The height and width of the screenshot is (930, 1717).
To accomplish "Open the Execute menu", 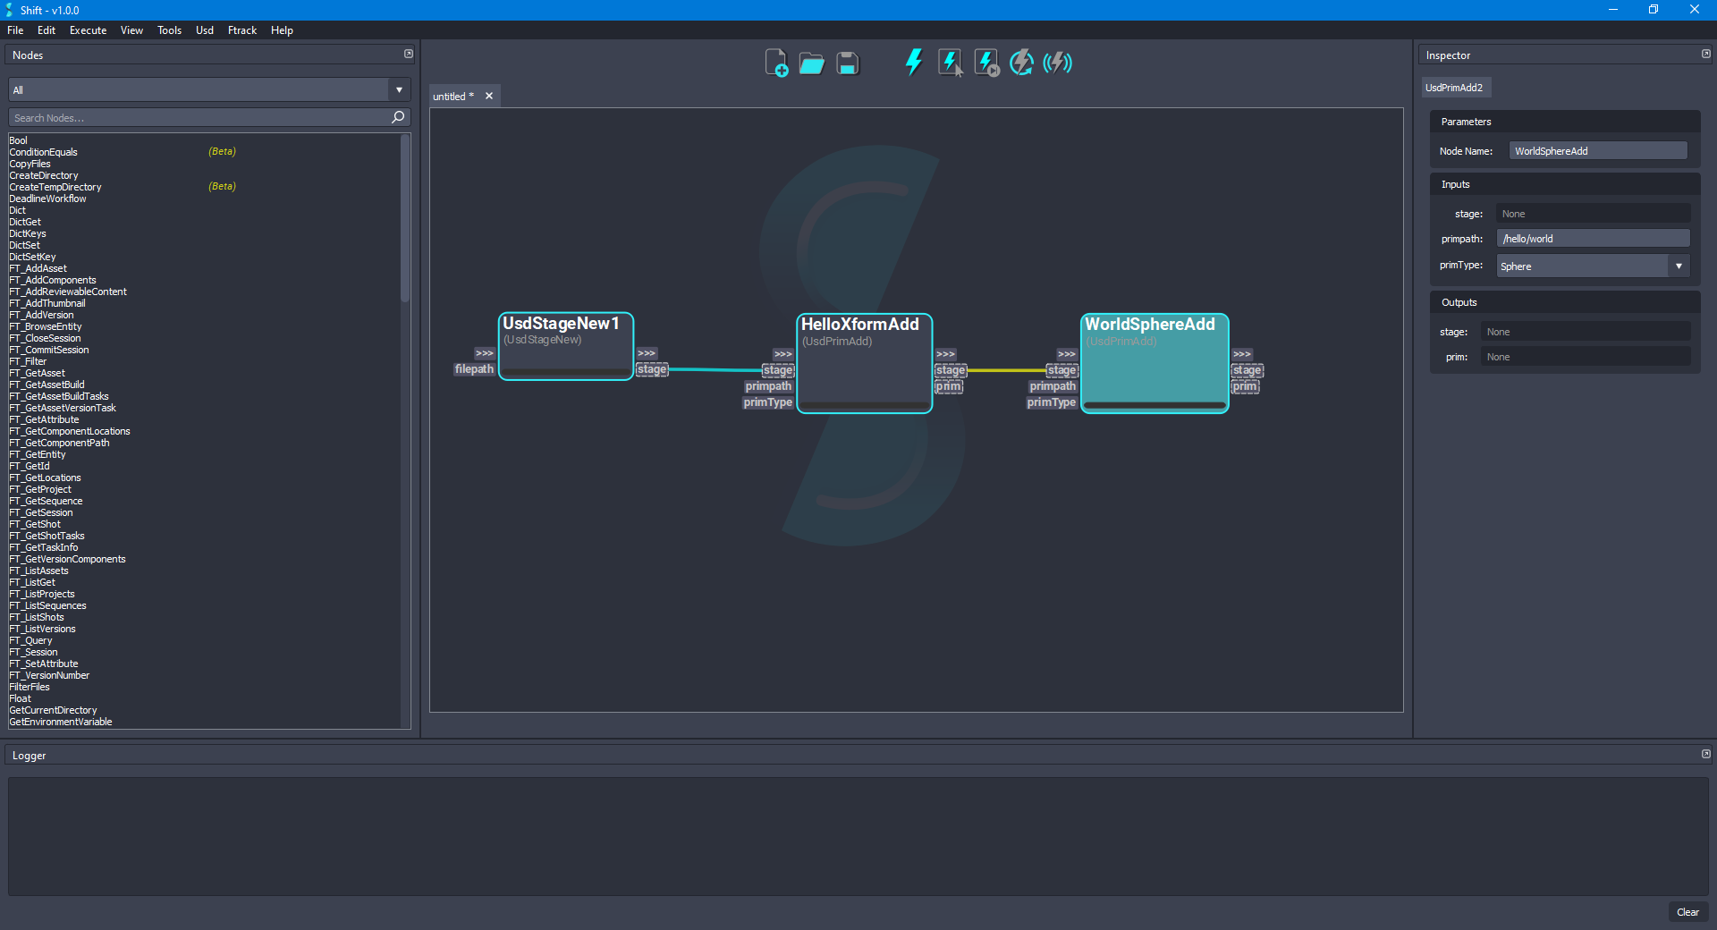I will 87,30.
